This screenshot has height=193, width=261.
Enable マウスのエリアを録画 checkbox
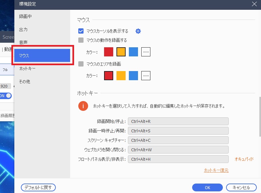coord(81,64)
